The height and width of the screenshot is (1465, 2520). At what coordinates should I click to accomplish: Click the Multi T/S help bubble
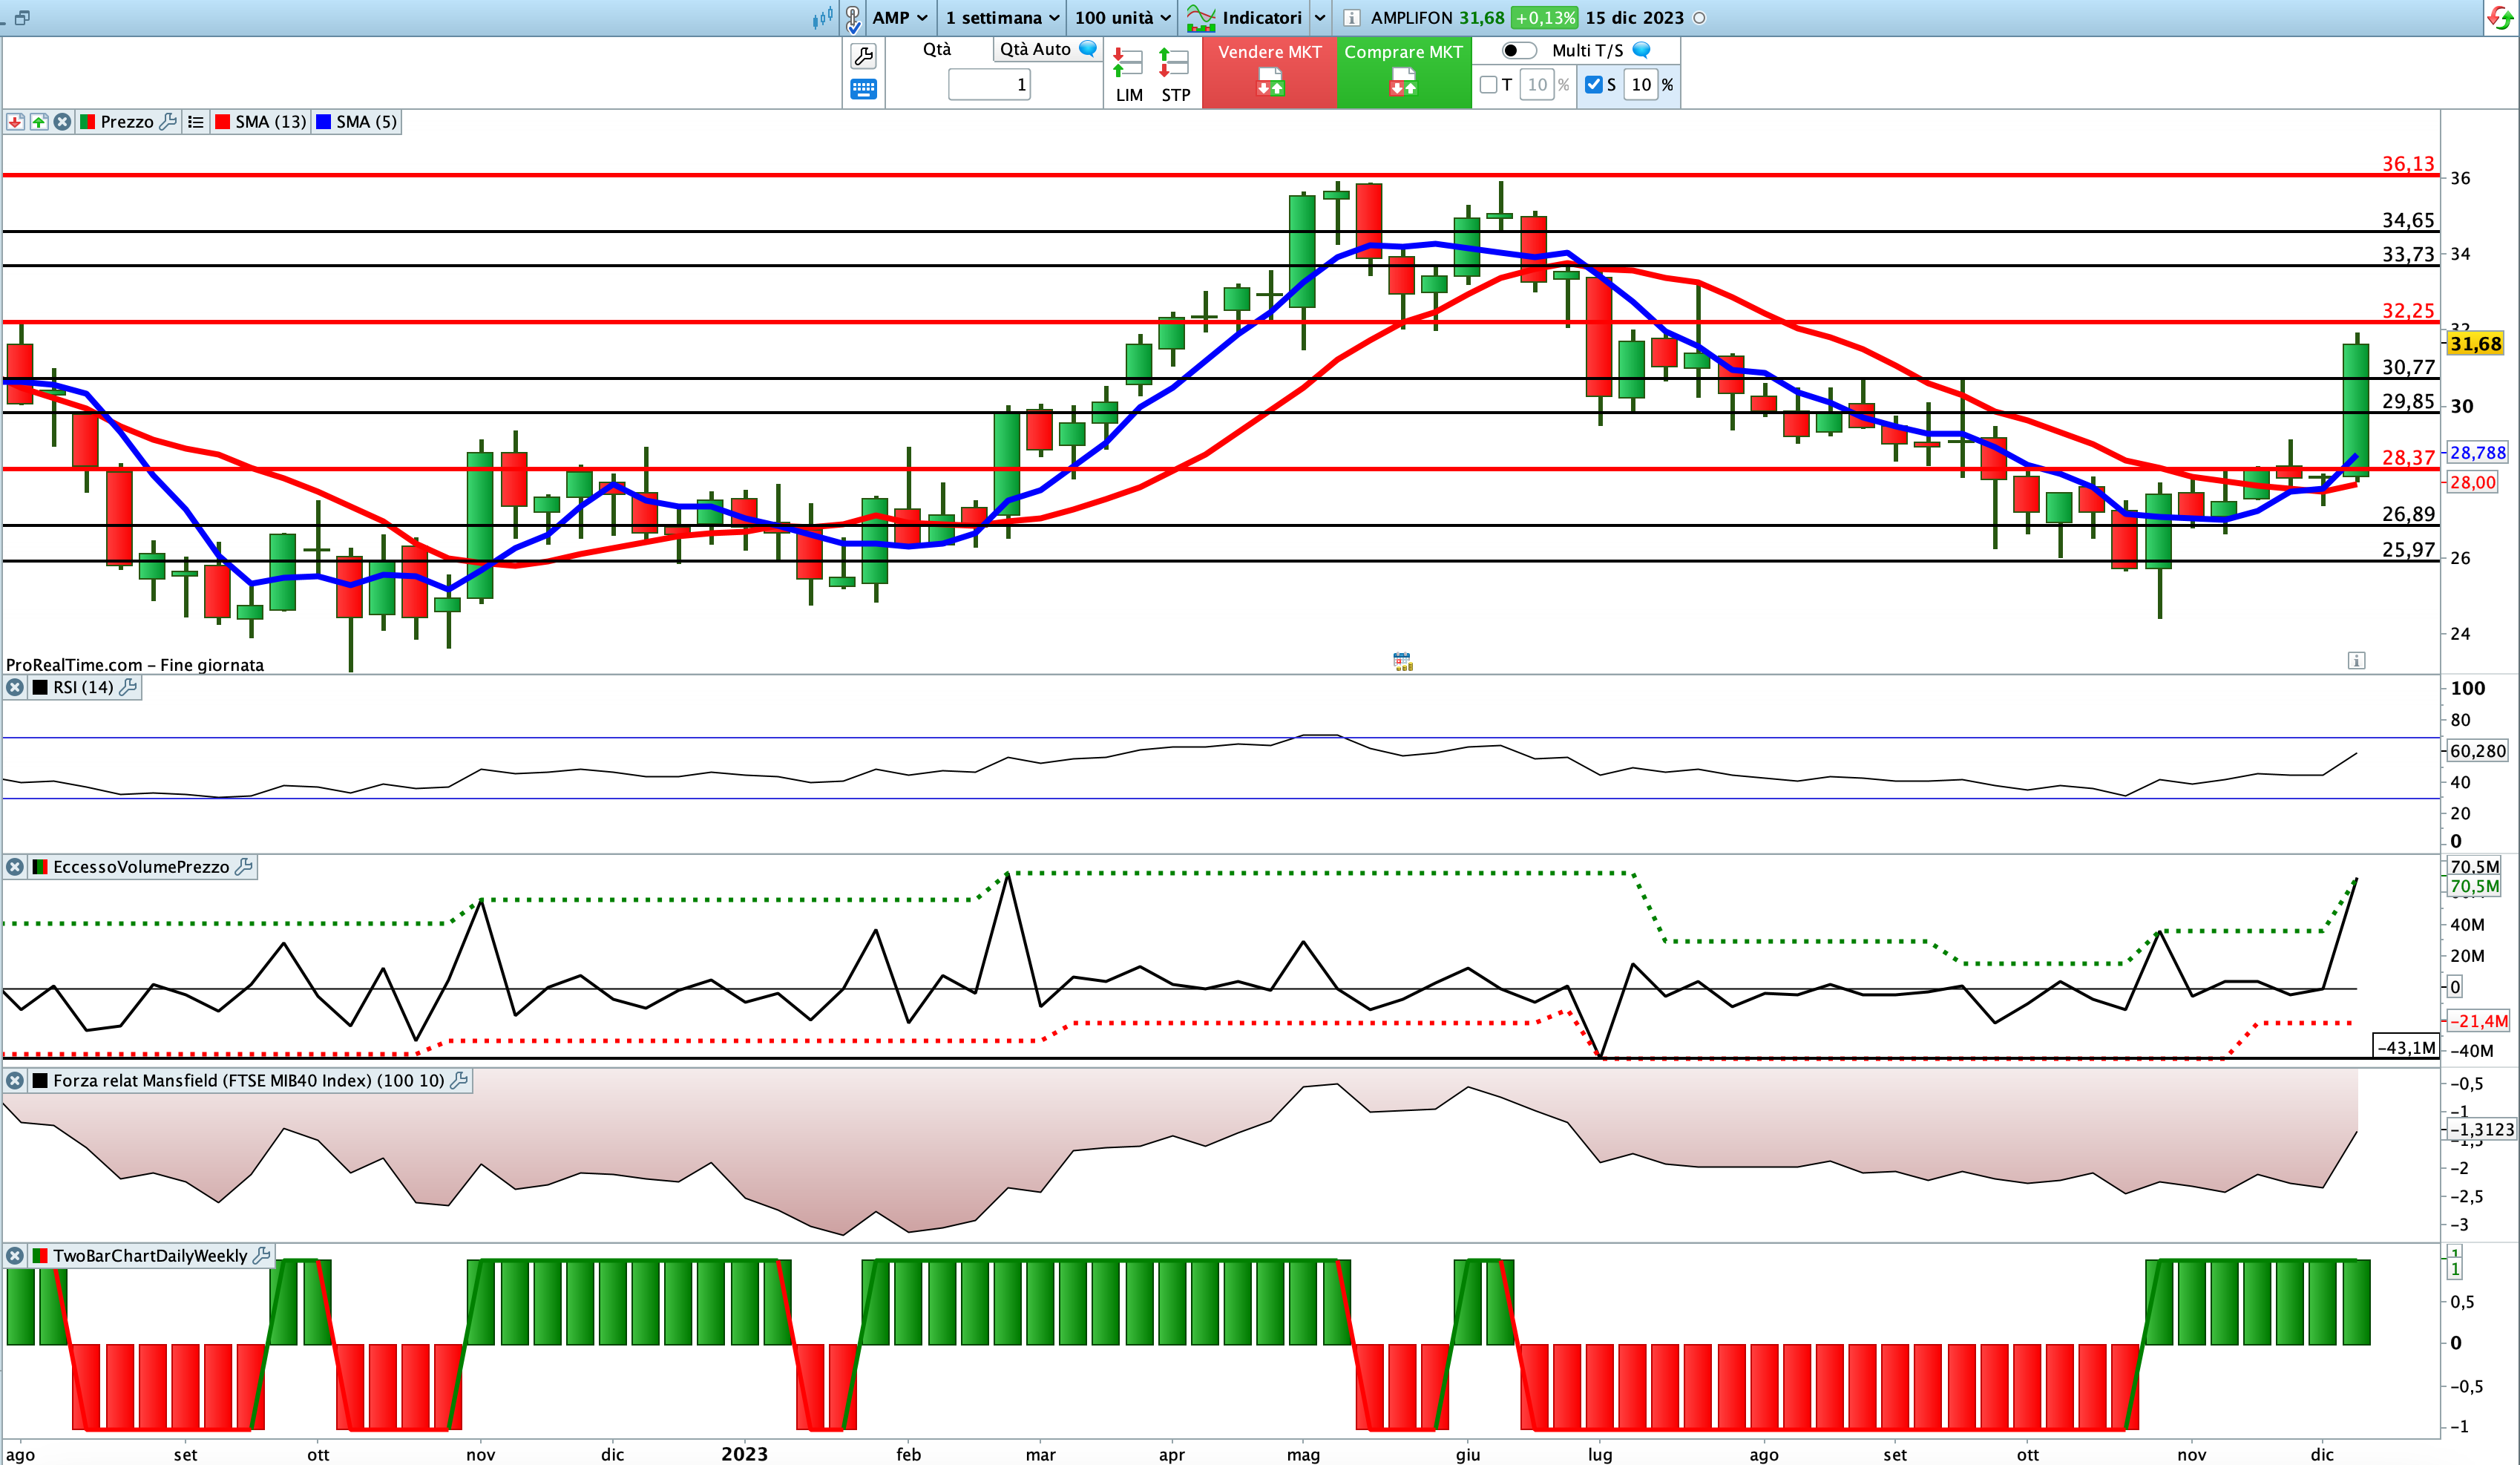pos(1641,50)
